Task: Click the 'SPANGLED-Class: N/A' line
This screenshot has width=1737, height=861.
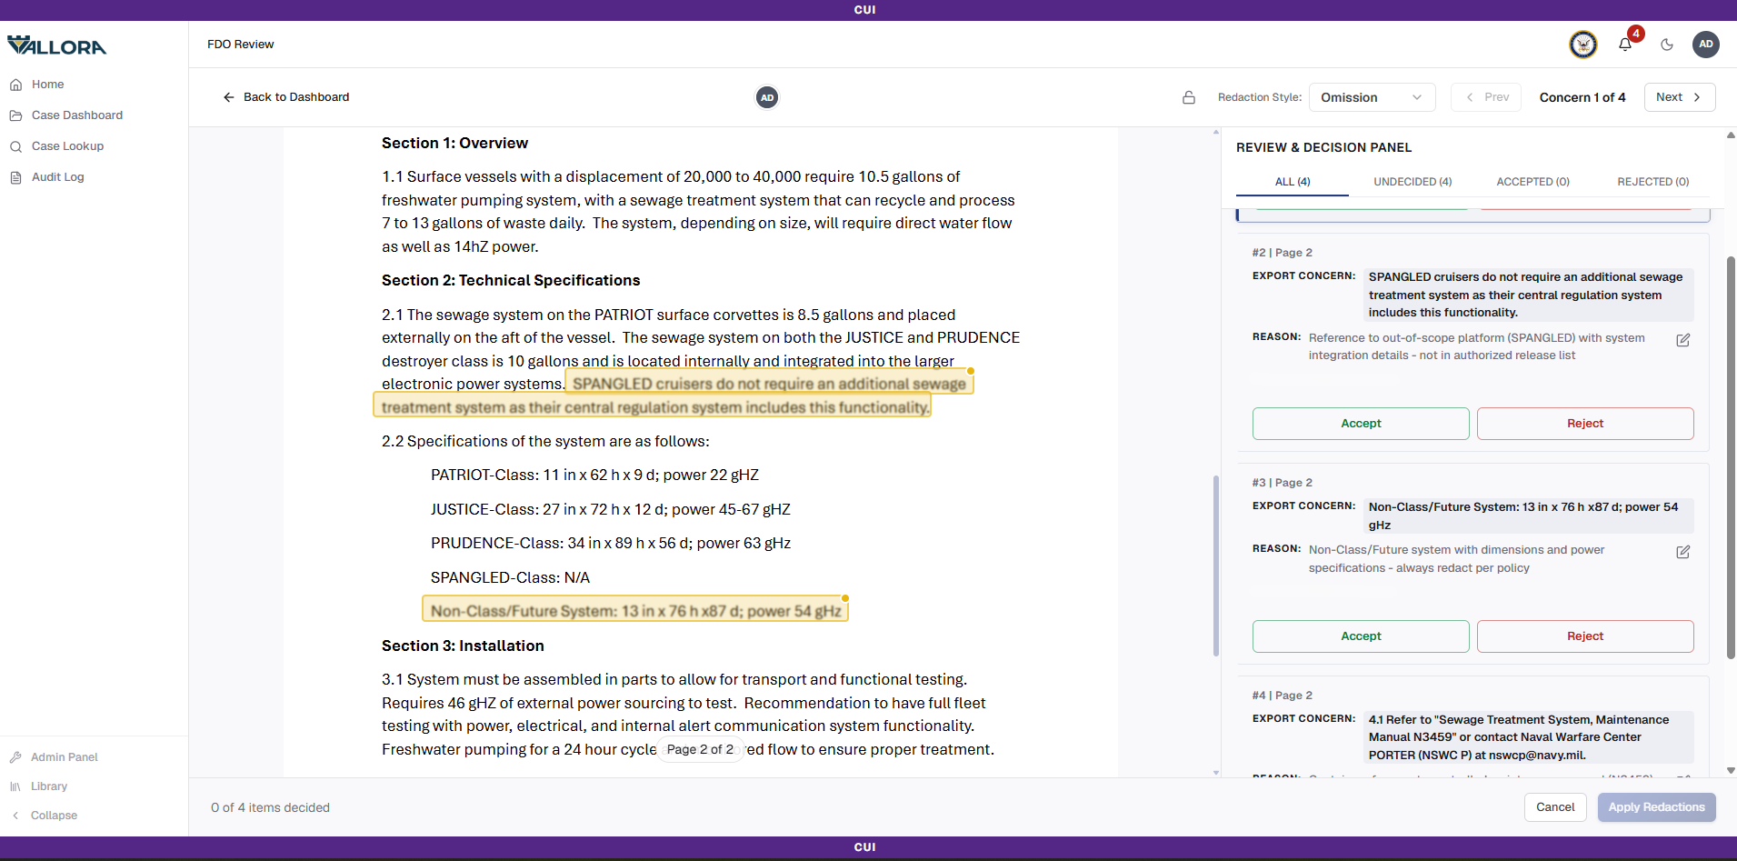Action: pyautogui.click(x=510, y=577)
